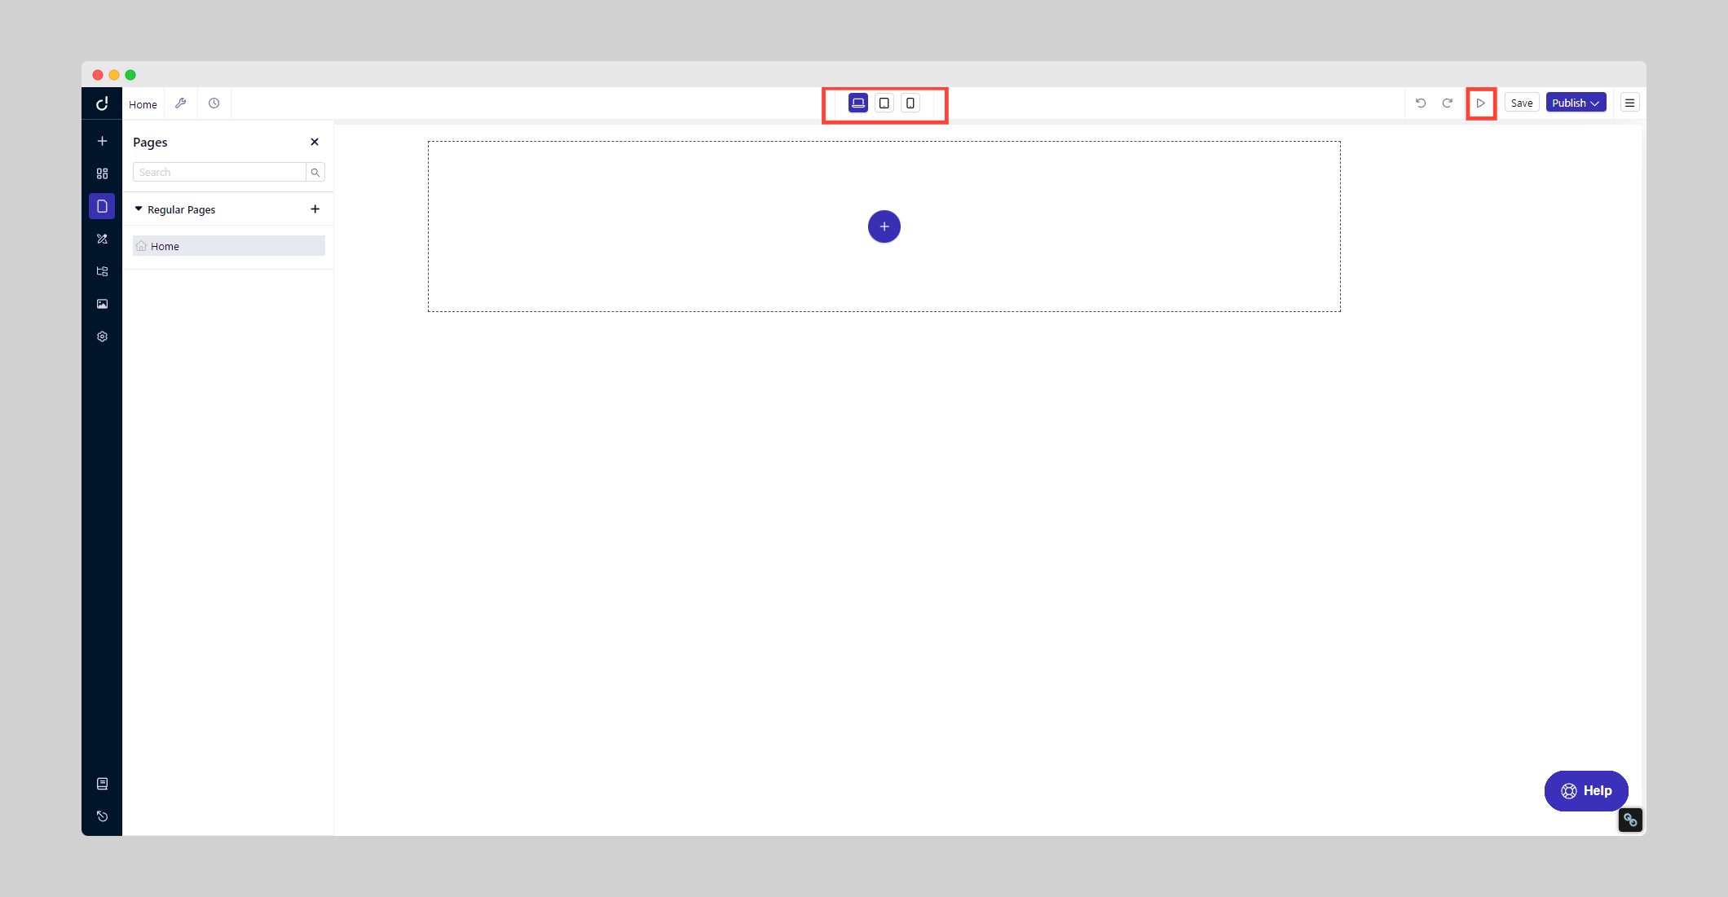This screenshot has height=897, width=1728.
Task: Open the Navigator/layers panel icon
Action: [x=102, y=270]
